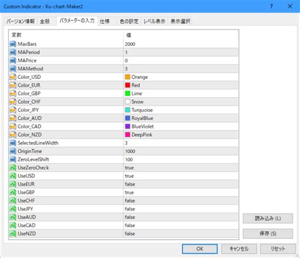The height and width of the screenshot is (258, 300).
Task: Click the リセット button
Action: tap(278, 249)
